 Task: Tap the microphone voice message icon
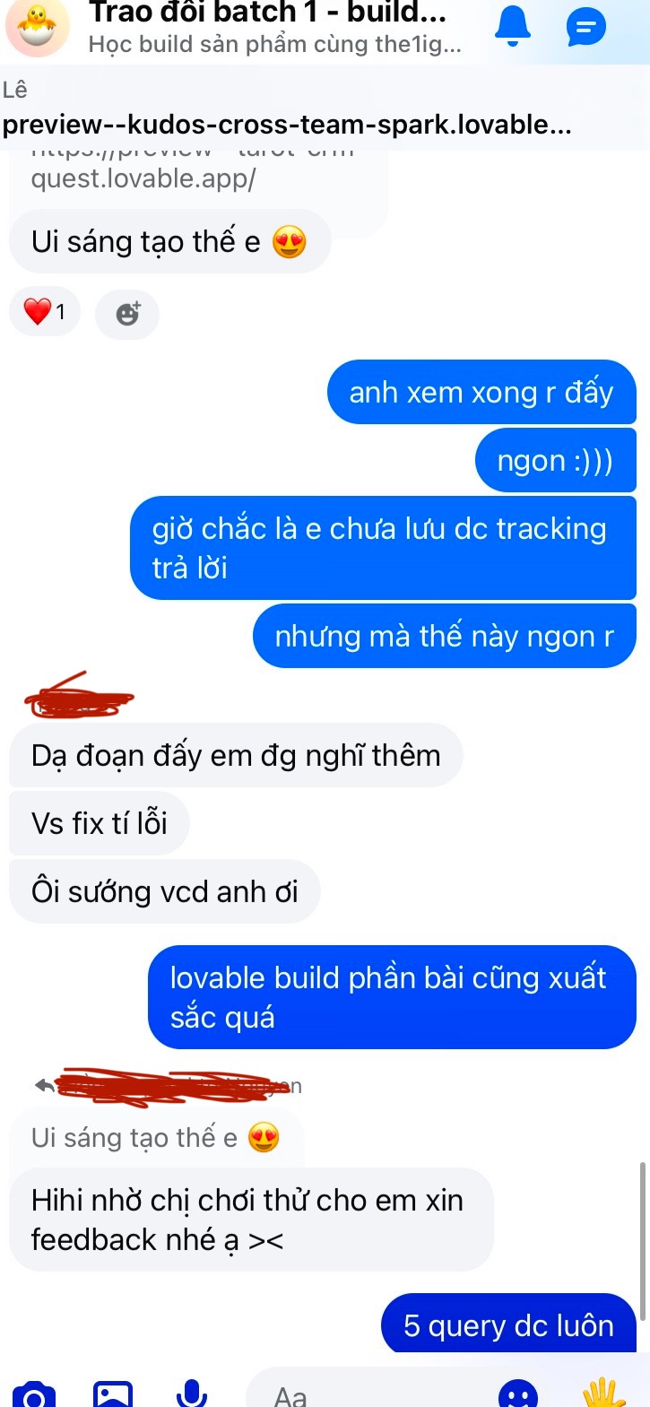click(191, 1393)
